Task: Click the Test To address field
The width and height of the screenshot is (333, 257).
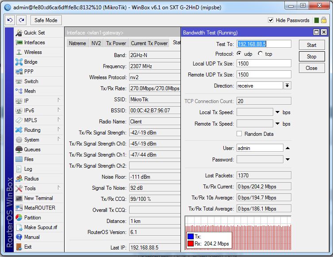Action: (x=264, y=44)
